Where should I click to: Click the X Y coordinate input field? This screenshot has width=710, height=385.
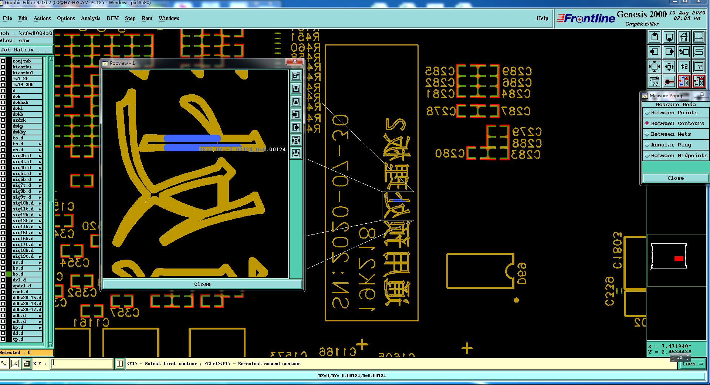82,364
